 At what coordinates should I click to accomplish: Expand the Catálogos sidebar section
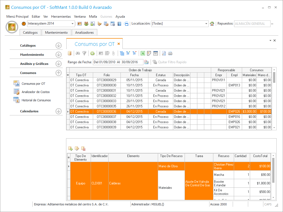click(x=58, y=46)
